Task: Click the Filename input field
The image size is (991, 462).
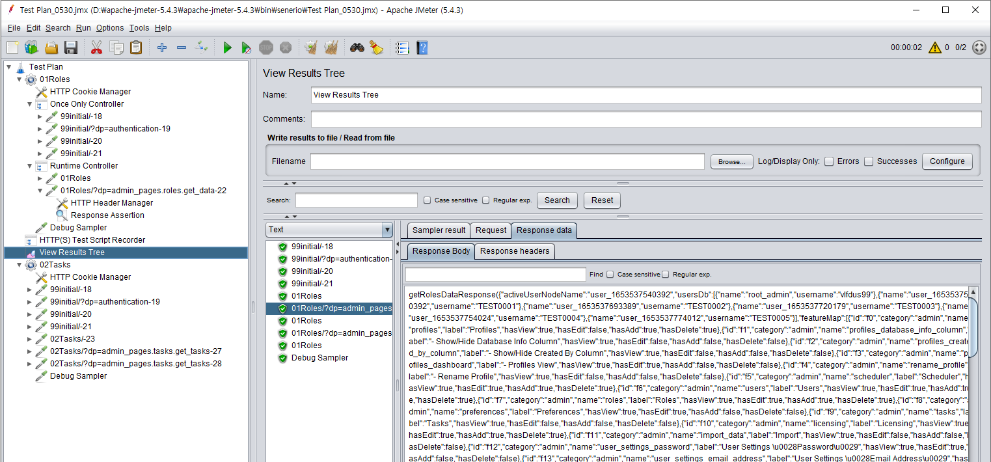Action: click(507, 161)
